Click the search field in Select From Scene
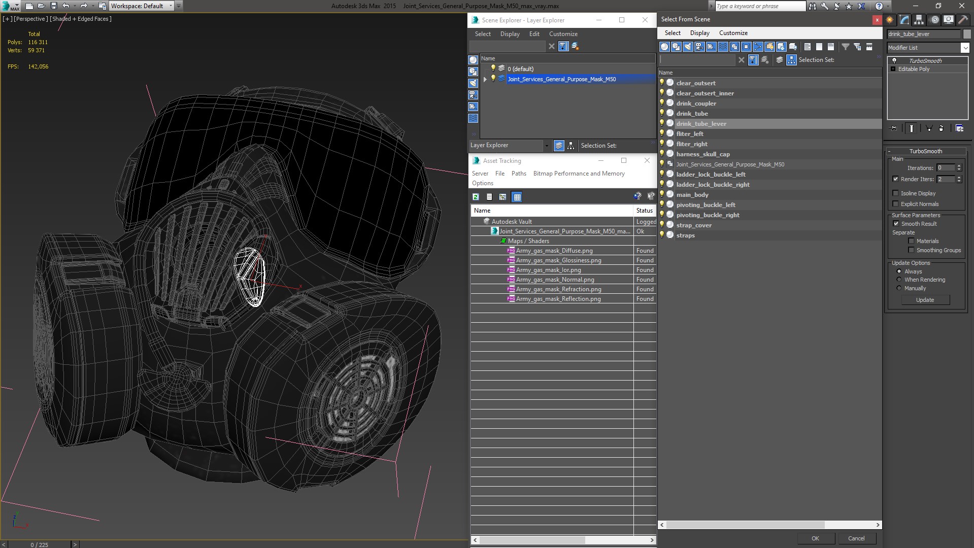Image resolution: width=974 pixels, height=548 pixels. (697, 60)
